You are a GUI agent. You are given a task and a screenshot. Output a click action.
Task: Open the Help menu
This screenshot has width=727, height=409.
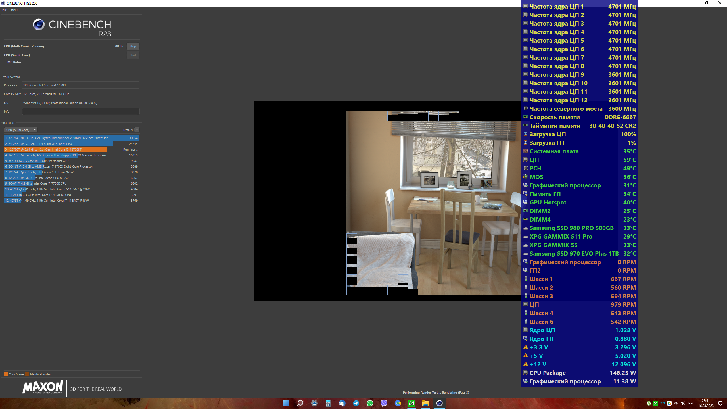point(14,10)
